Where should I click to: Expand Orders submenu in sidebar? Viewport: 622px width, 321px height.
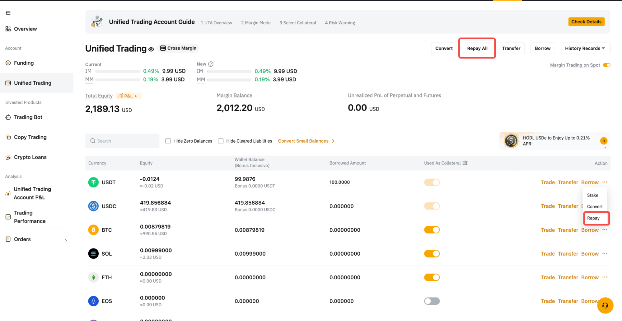tap(66, 240)
